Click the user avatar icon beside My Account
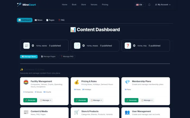This screenshot has width=190, height=118. tap(156, 5)
